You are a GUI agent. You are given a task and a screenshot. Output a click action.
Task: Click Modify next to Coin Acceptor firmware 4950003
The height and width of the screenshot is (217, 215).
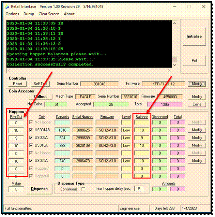(x=197, y=97)
